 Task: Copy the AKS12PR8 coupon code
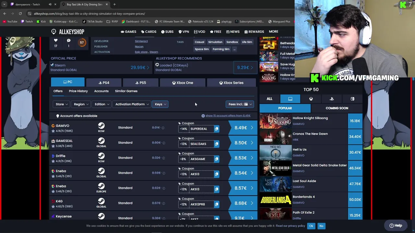pos(217,204)
